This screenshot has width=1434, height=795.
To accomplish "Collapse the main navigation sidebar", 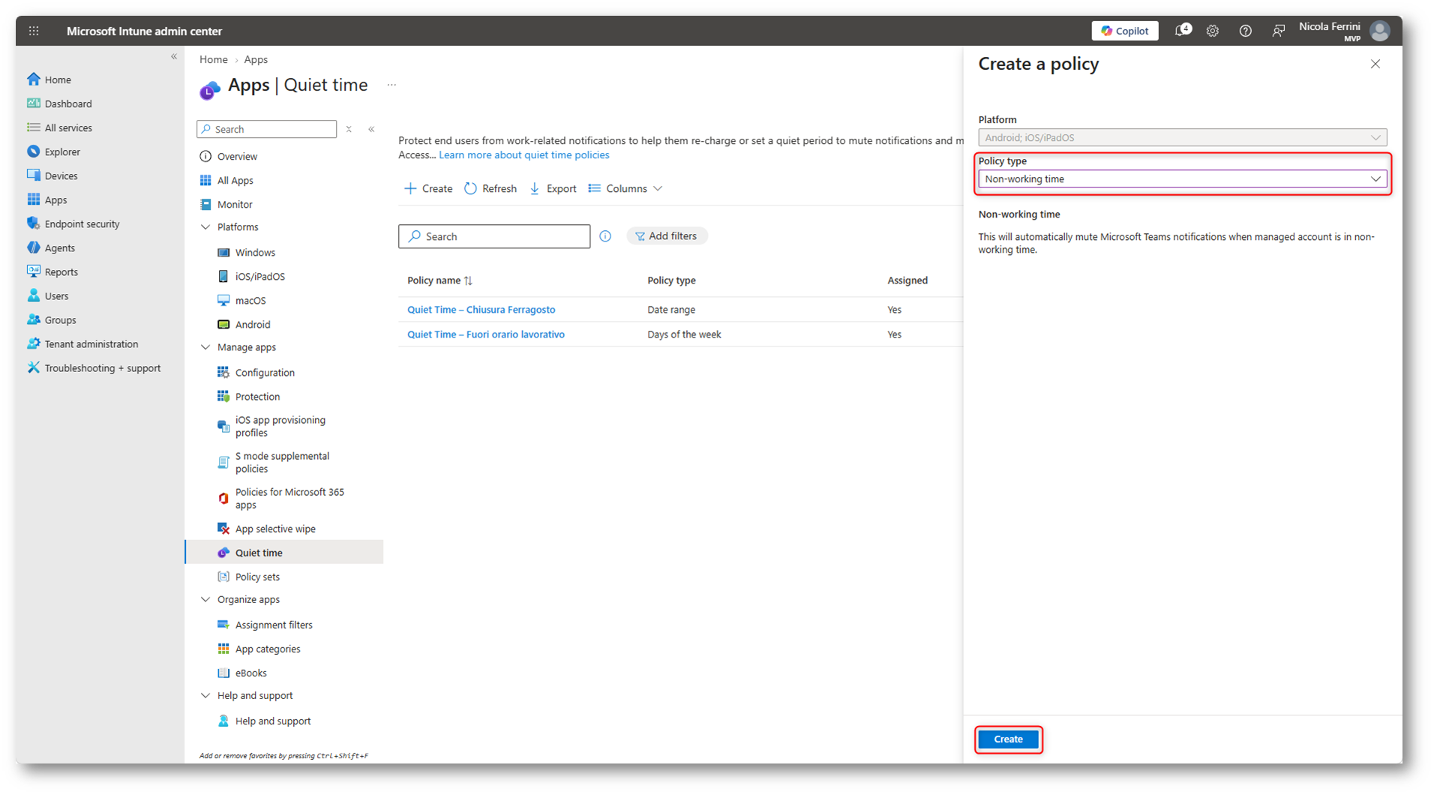I will (174, 56).
